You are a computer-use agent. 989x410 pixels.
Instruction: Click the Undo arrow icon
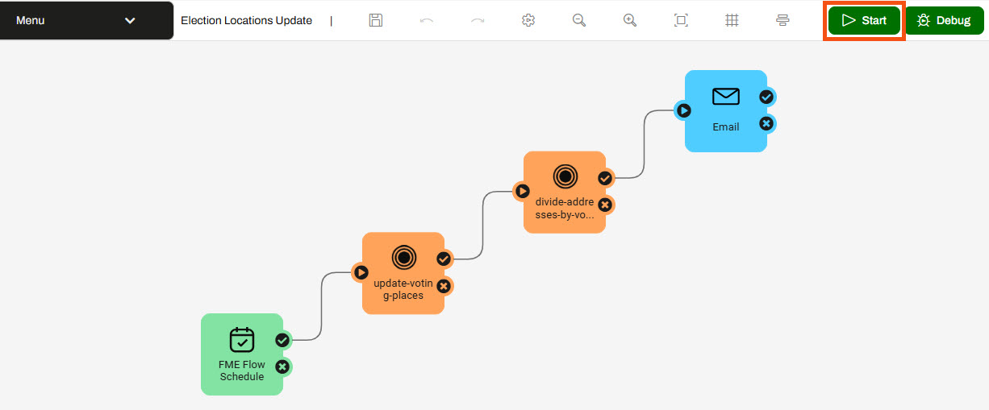[427, 20]
